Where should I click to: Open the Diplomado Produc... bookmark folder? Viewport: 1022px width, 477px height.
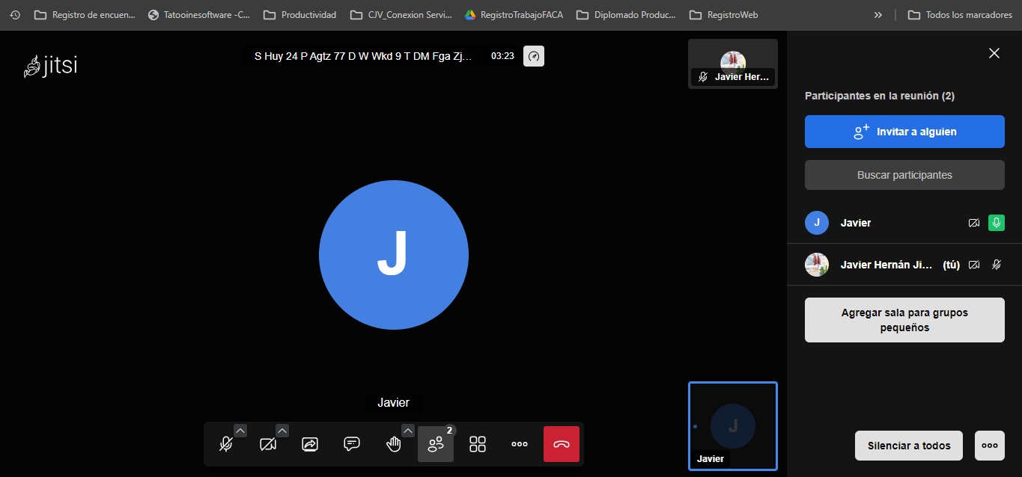(x=626, y=14)
